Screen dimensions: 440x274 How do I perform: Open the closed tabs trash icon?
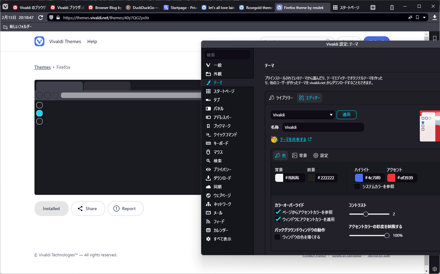point(392,7)
